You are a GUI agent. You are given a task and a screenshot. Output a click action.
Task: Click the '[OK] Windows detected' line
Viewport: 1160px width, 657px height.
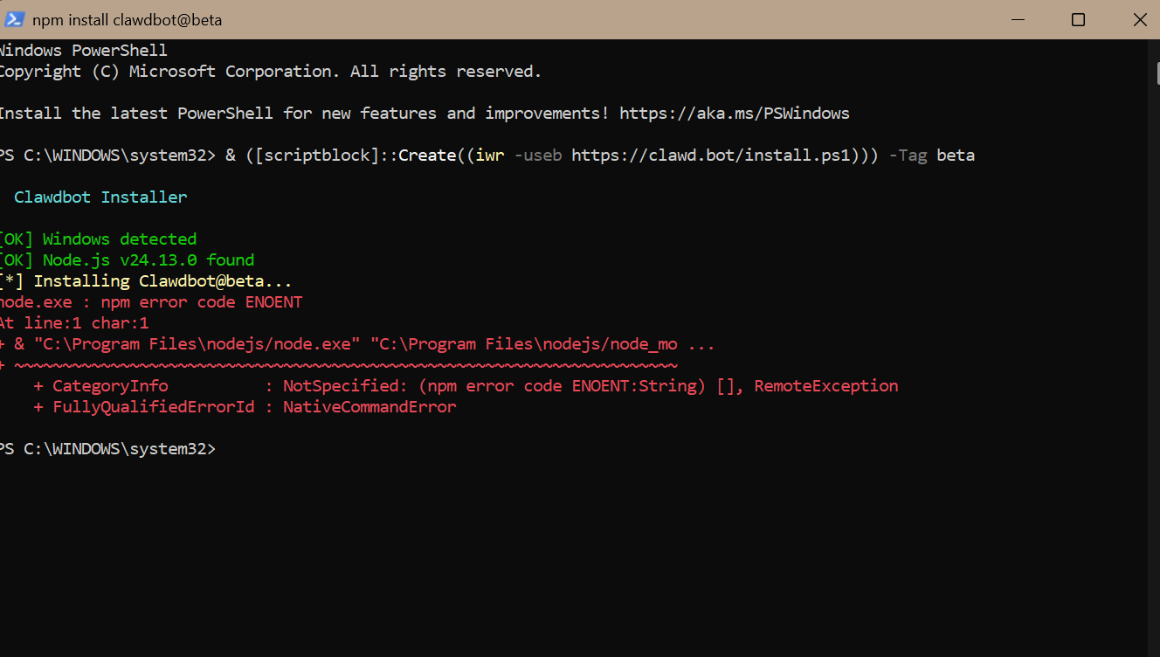click(x=98, y=239)
